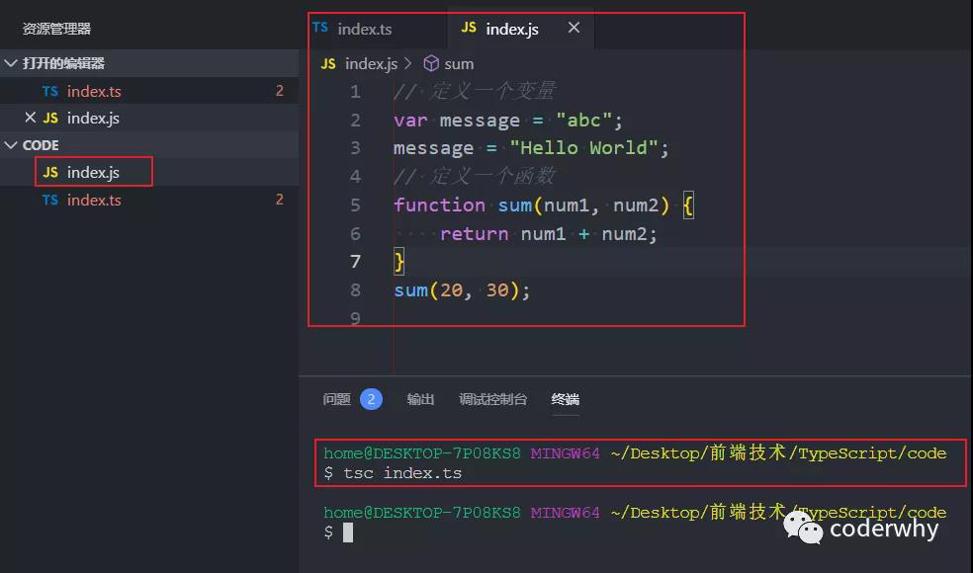The width and height of the screenshot is (973, 573).
Task: Click JS file icon in breadcrumb
Action: coord(328,64)
